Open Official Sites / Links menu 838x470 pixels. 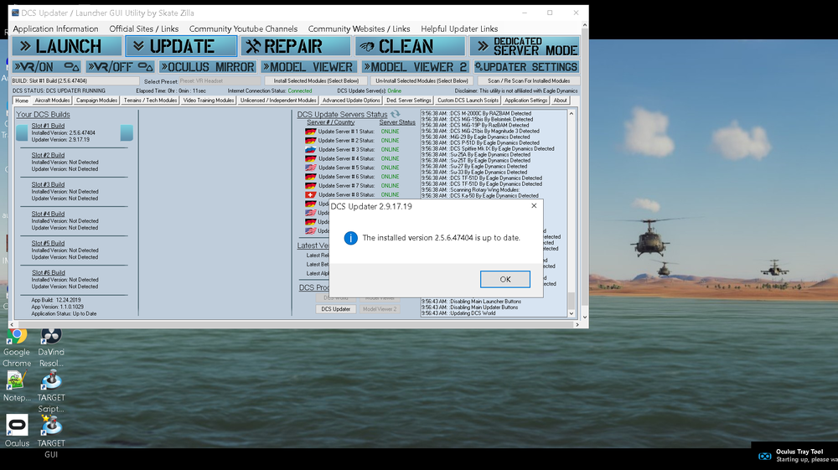tap(144, 28)
